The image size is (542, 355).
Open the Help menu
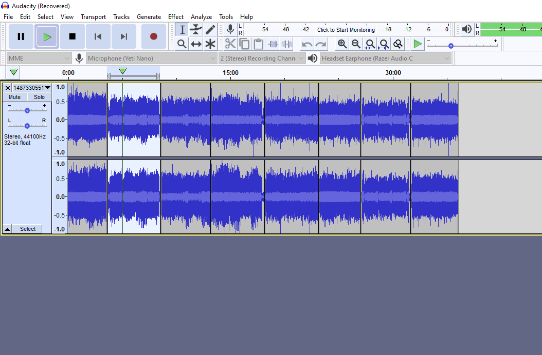click(246, 16)
